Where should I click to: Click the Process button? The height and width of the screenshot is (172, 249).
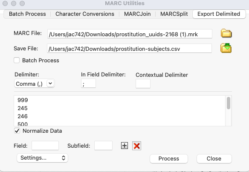pyautogui.click(x=169, y=159)
